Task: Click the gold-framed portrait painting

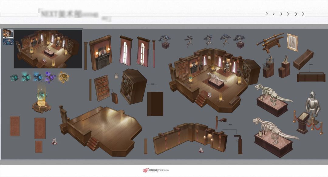Action: point(292,42)
